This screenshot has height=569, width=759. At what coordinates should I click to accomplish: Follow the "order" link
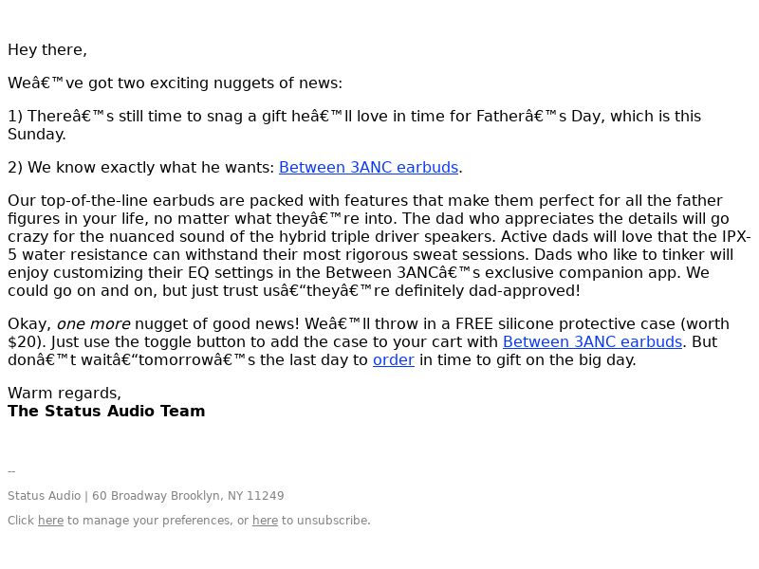coord(394,360)
